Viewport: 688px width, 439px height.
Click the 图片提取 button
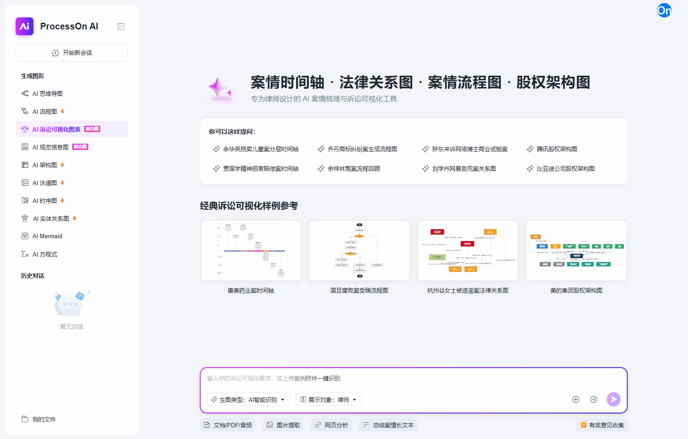click(283, 425)
